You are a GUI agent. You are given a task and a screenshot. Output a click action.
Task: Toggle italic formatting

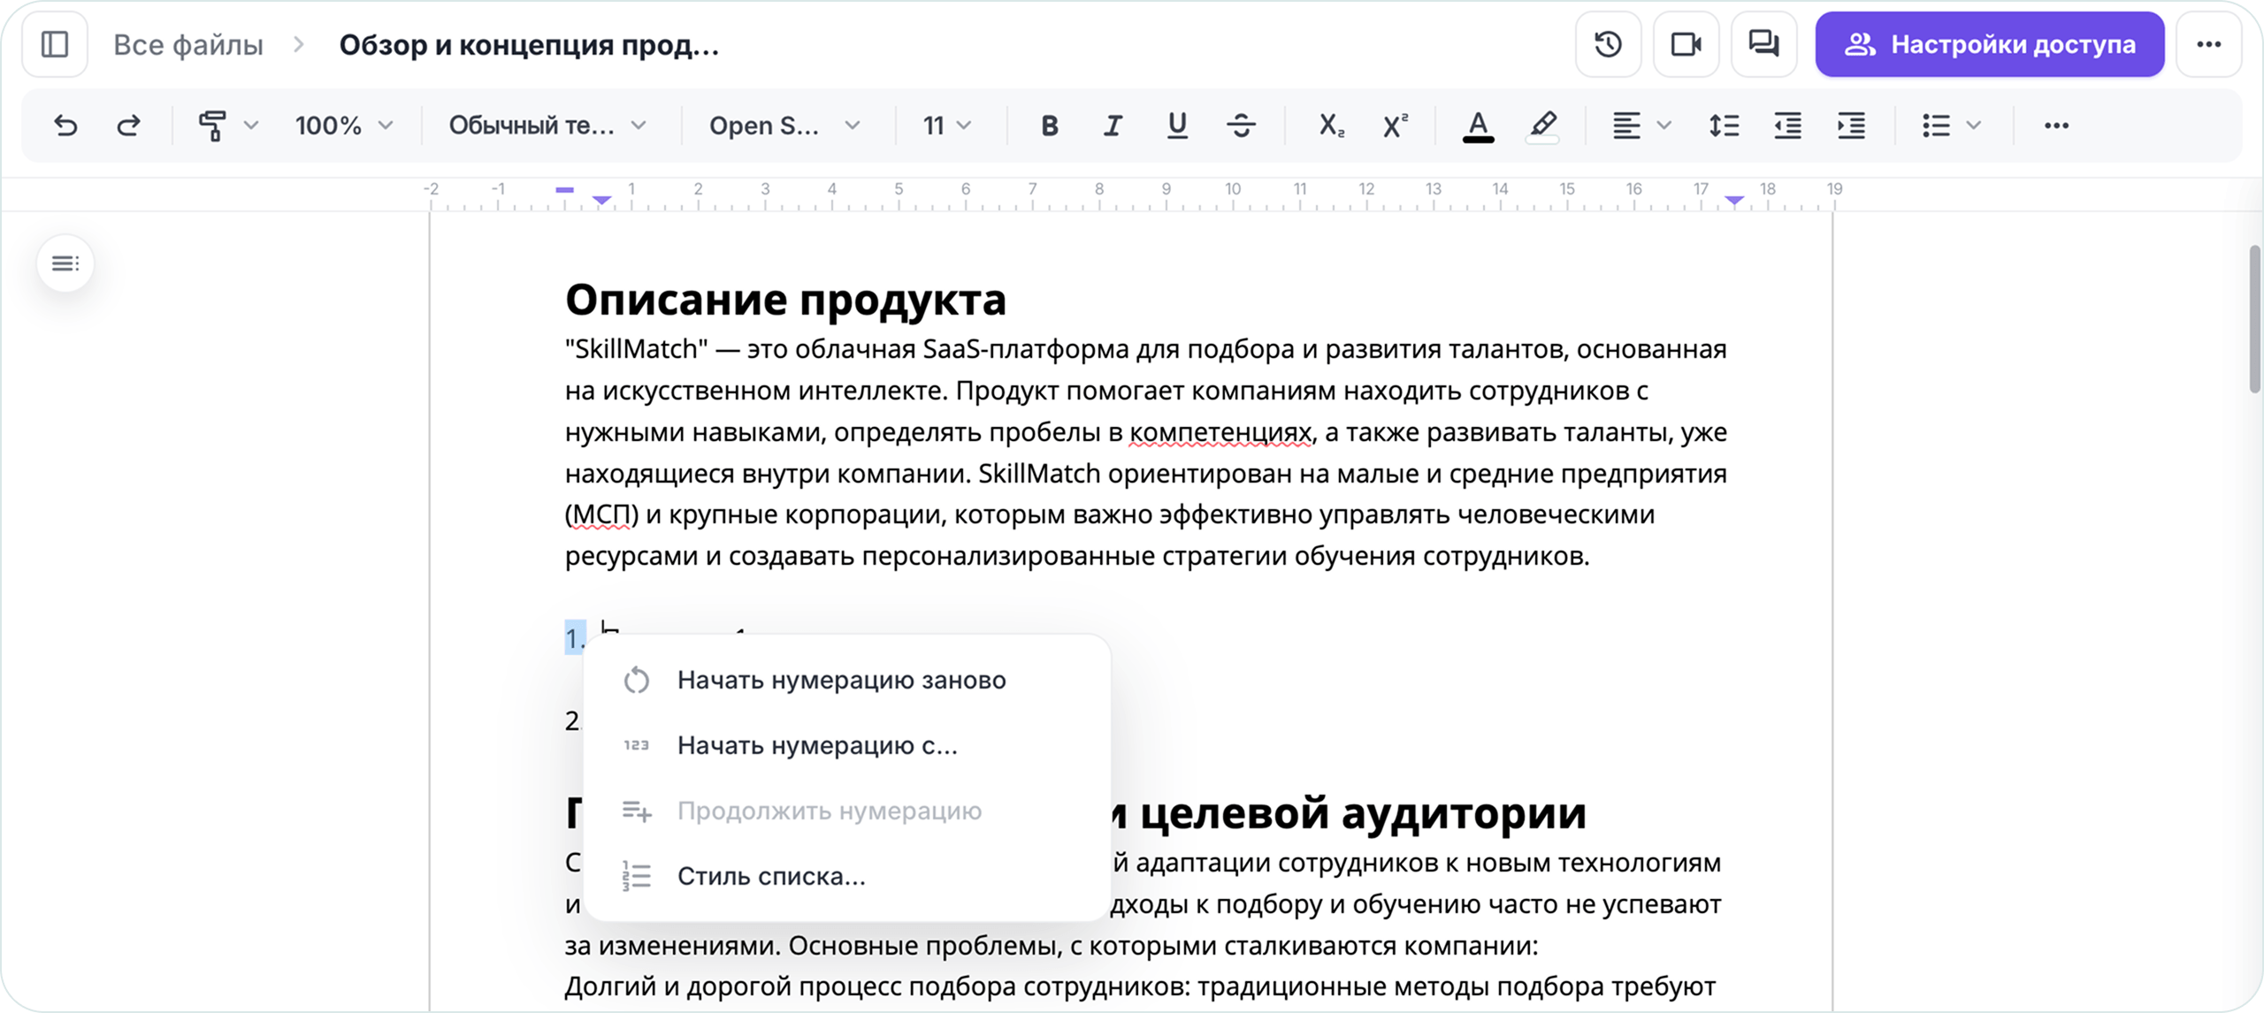[x=1113, y=126]
